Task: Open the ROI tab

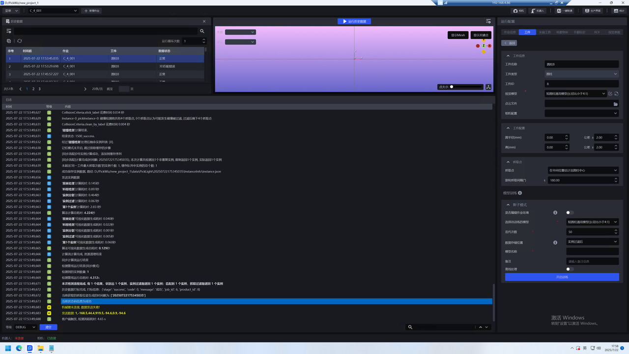Action: (597, 32)
